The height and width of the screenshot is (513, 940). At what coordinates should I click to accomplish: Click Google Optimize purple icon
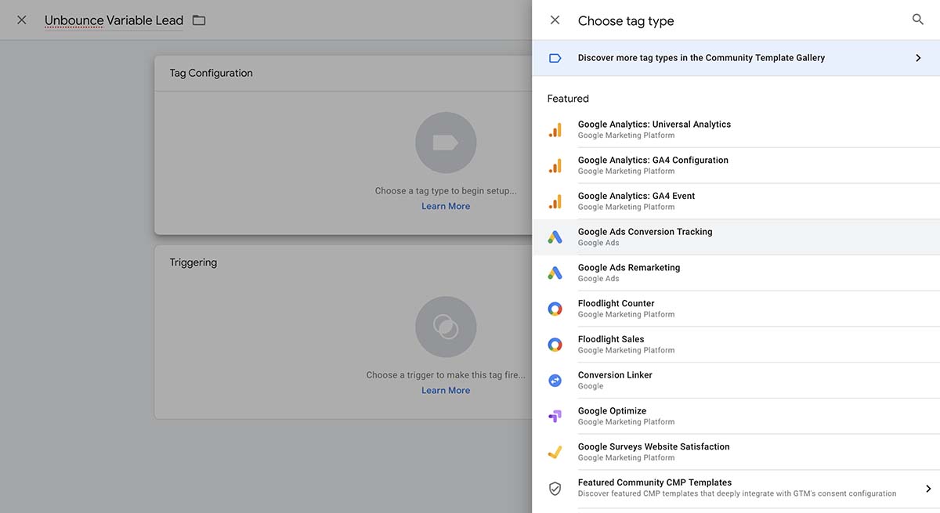[x=555, y=417]
